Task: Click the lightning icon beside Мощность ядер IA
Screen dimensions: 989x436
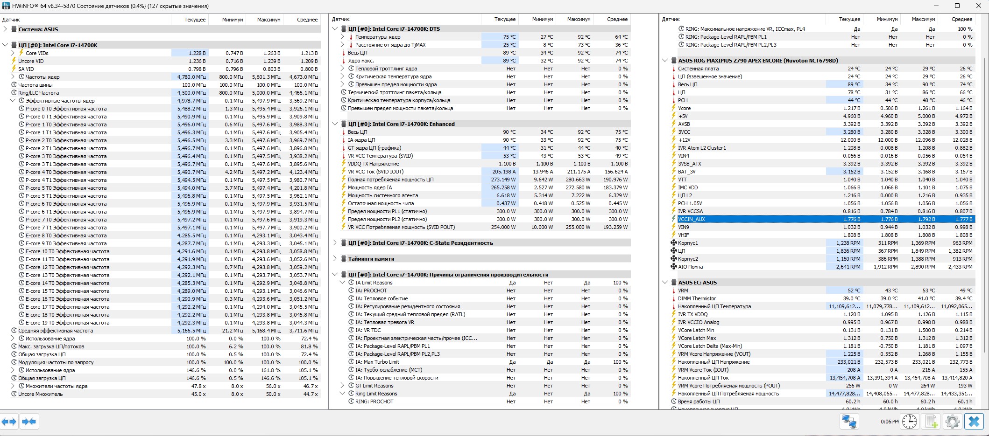Action: 343,187
